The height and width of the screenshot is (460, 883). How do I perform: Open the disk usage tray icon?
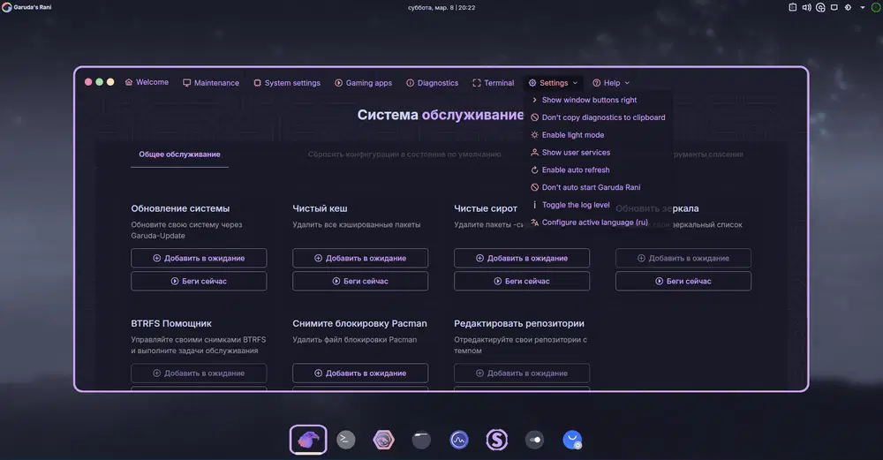click(820, 7)
